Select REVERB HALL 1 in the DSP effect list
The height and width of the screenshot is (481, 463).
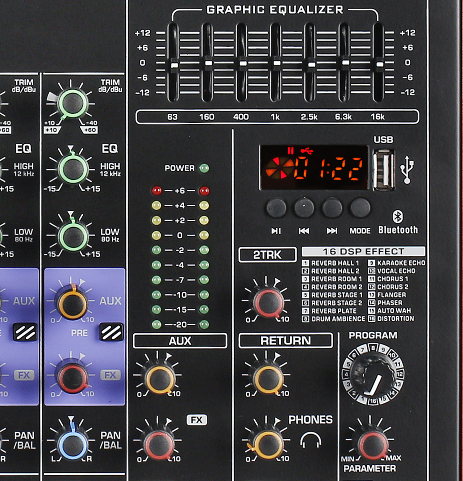[331, 263]
